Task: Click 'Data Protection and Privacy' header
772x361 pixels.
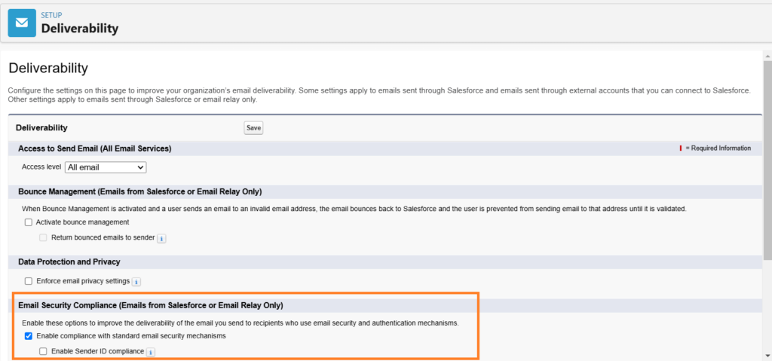Action: click(x=69, y=262)
